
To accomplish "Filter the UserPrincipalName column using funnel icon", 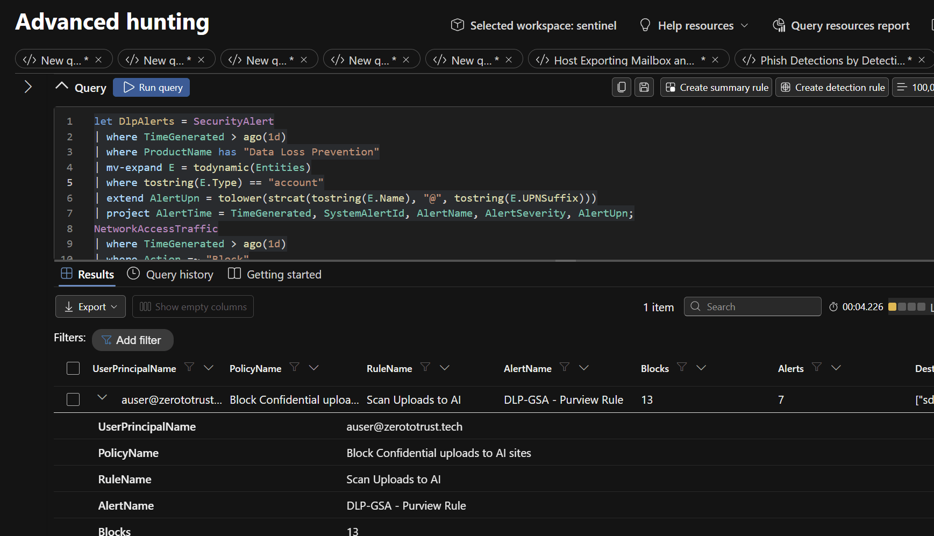I will [189, 367].
